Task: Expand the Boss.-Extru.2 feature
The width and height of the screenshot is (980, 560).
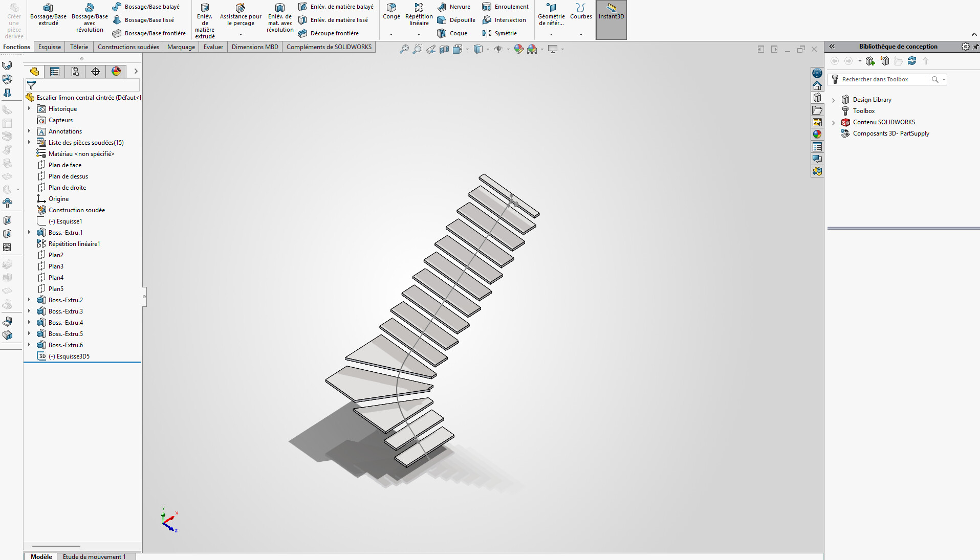Action: (x=29, y=300)
